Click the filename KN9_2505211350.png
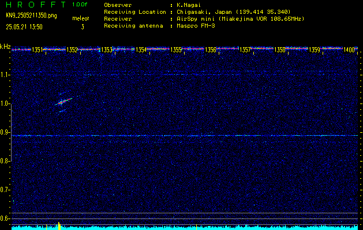The image size is (363, 230). pyautogui.click(x=31, y=16)
